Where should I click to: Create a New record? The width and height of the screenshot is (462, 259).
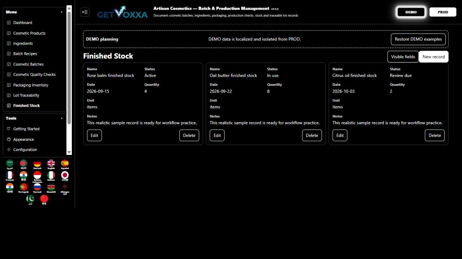433,57
